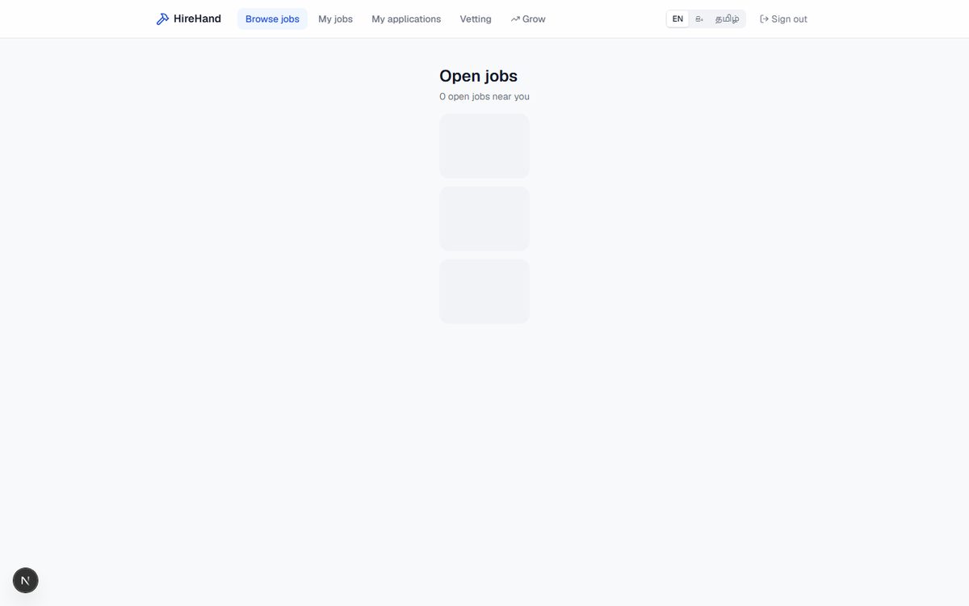The width and height of the screenshot is (969, 606).
Task: Select EN language option
Action: pos(677,19)
